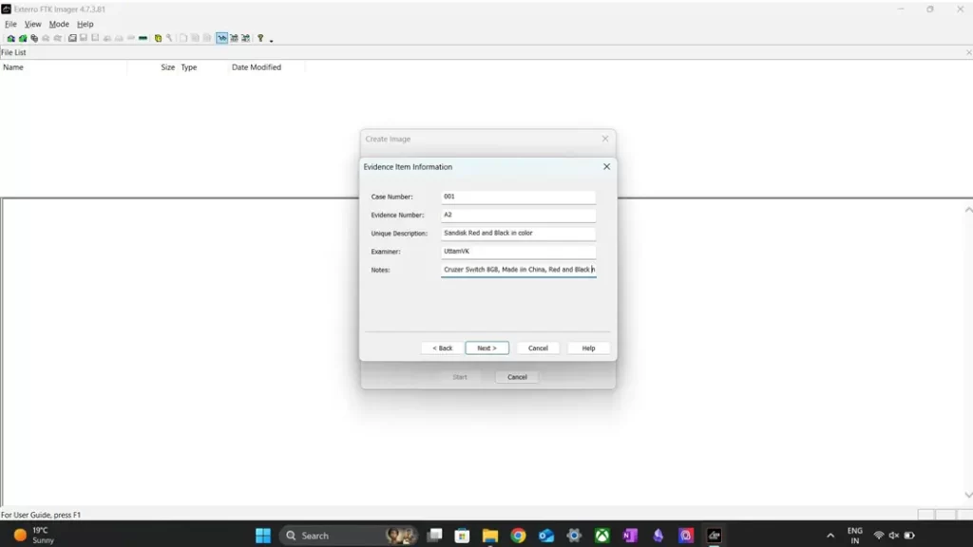
Task: Open the Mode menu
Action: [x=59, y=24]
